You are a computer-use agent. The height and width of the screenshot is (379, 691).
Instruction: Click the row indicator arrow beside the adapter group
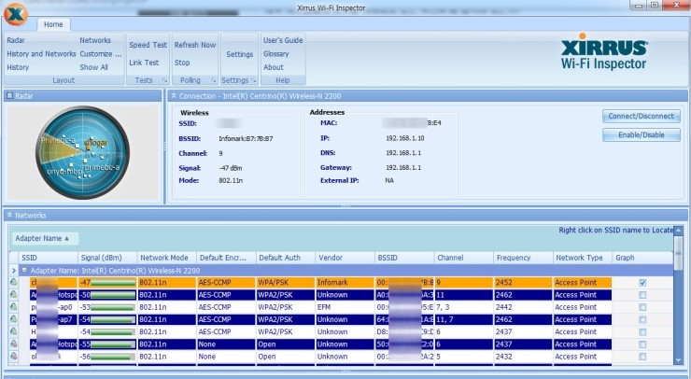pyautogui.click(x=14, y=270)
